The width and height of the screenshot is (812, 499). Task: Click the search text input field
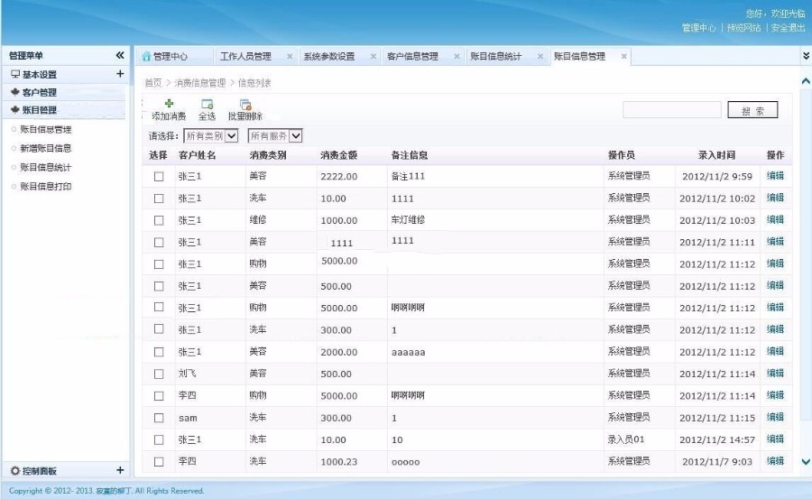click(x=671, y=110)
